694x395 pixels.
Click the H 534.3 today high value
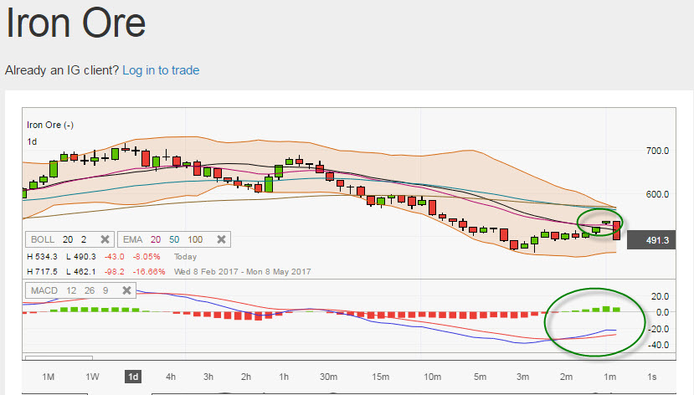42,257
